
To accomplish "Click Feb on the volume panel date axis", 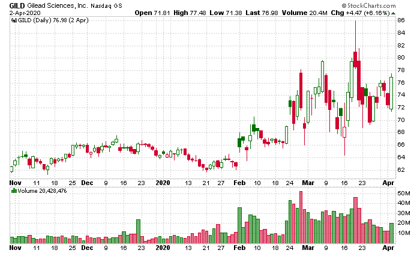I will click(239, 248).
